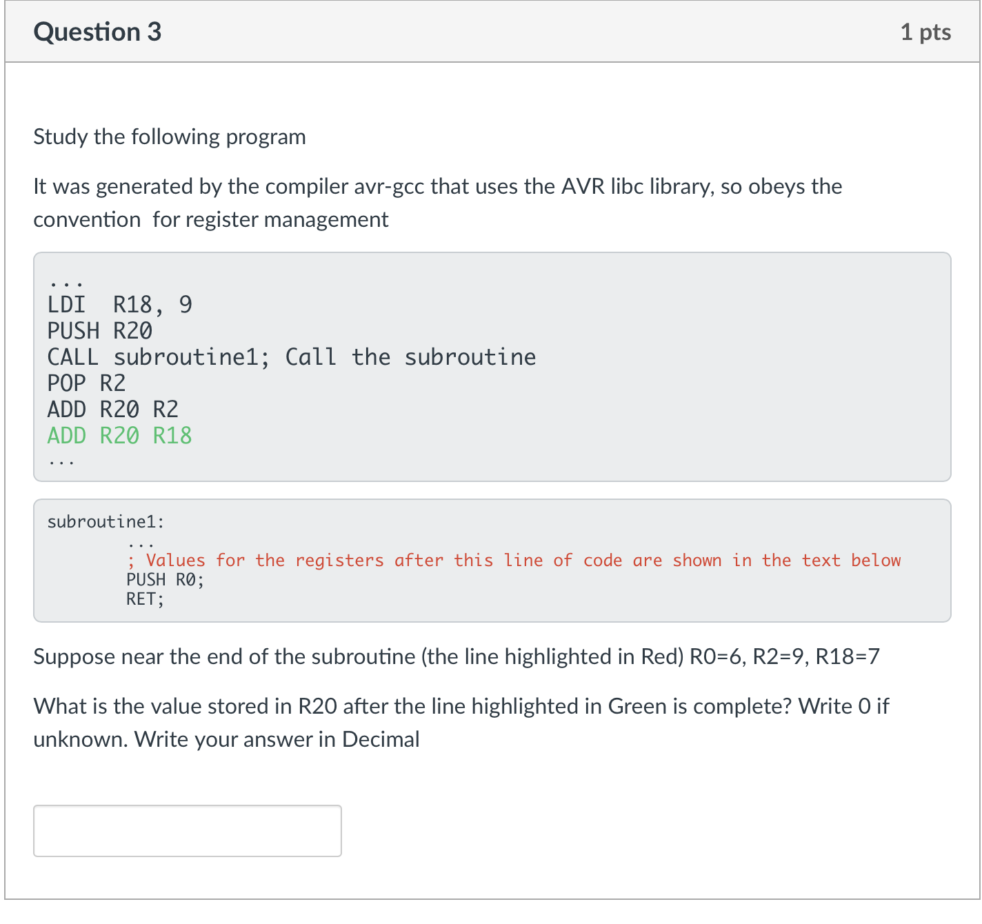Click the register values sentence in the prompt
This screenshot has width=982, height=924.
[x=455, y=656]
